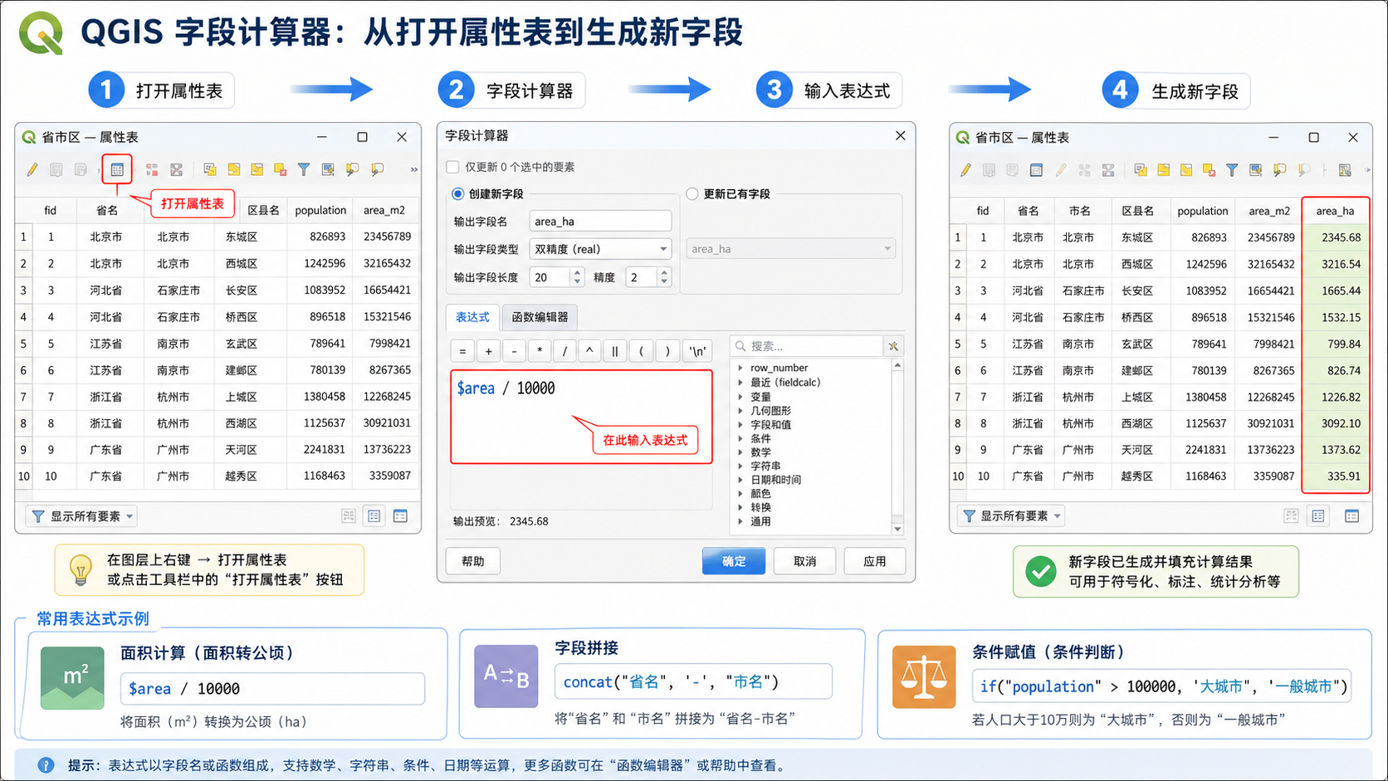Click deselect-all icon with red X in step 1 table
The height and width of the screenshot is (781, 1388).
281,169
